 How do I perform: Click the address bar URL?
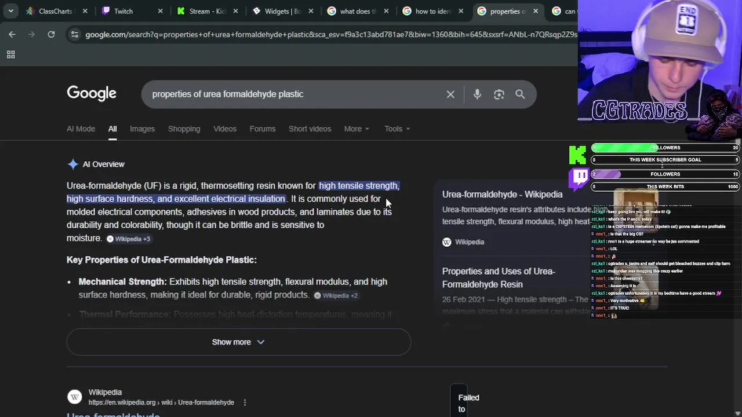point(330,35)
